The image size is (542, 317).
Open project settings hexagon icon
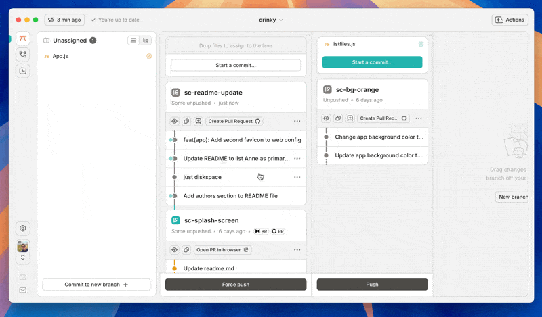coord(23,228)
